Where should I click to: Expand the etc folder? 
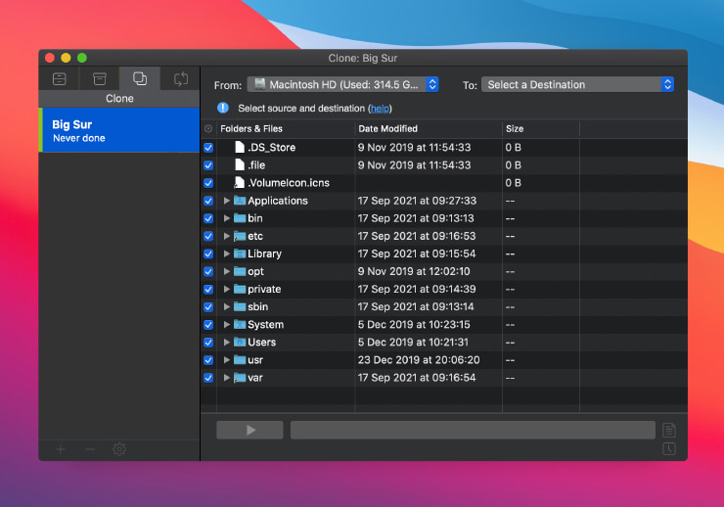point(227,236)
